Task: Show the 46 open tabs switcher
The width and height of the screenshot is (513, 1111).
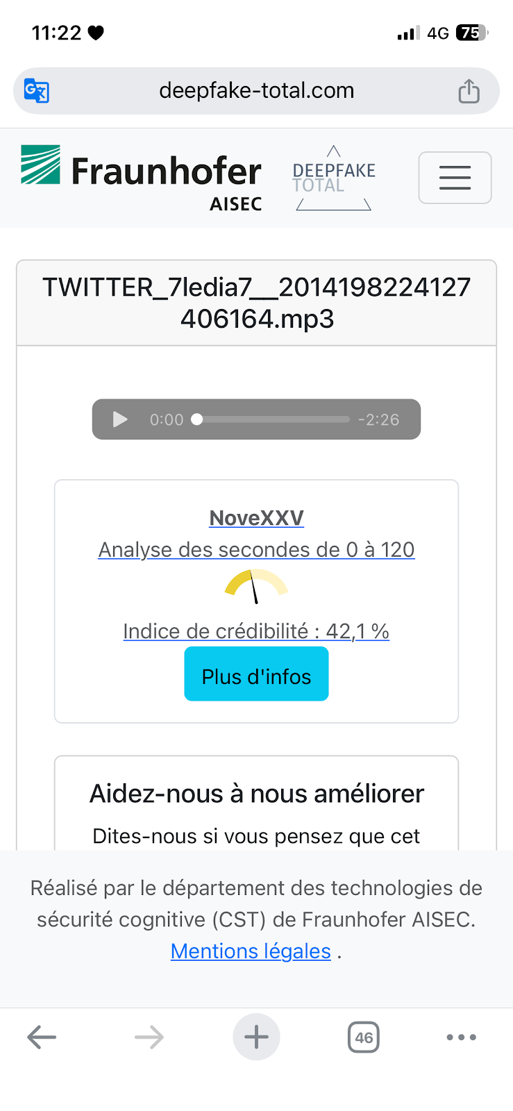Action: tap(364, 1037)
